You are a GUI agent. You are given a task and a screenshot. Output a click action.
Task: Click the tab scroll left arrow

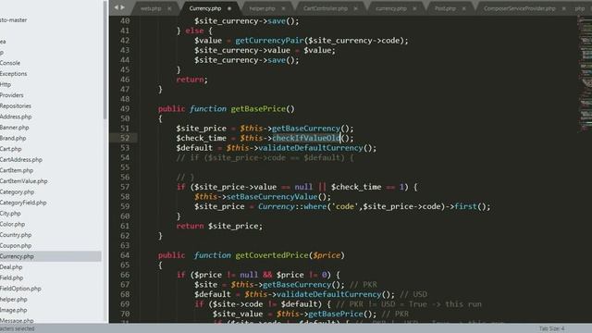point(117,7)
